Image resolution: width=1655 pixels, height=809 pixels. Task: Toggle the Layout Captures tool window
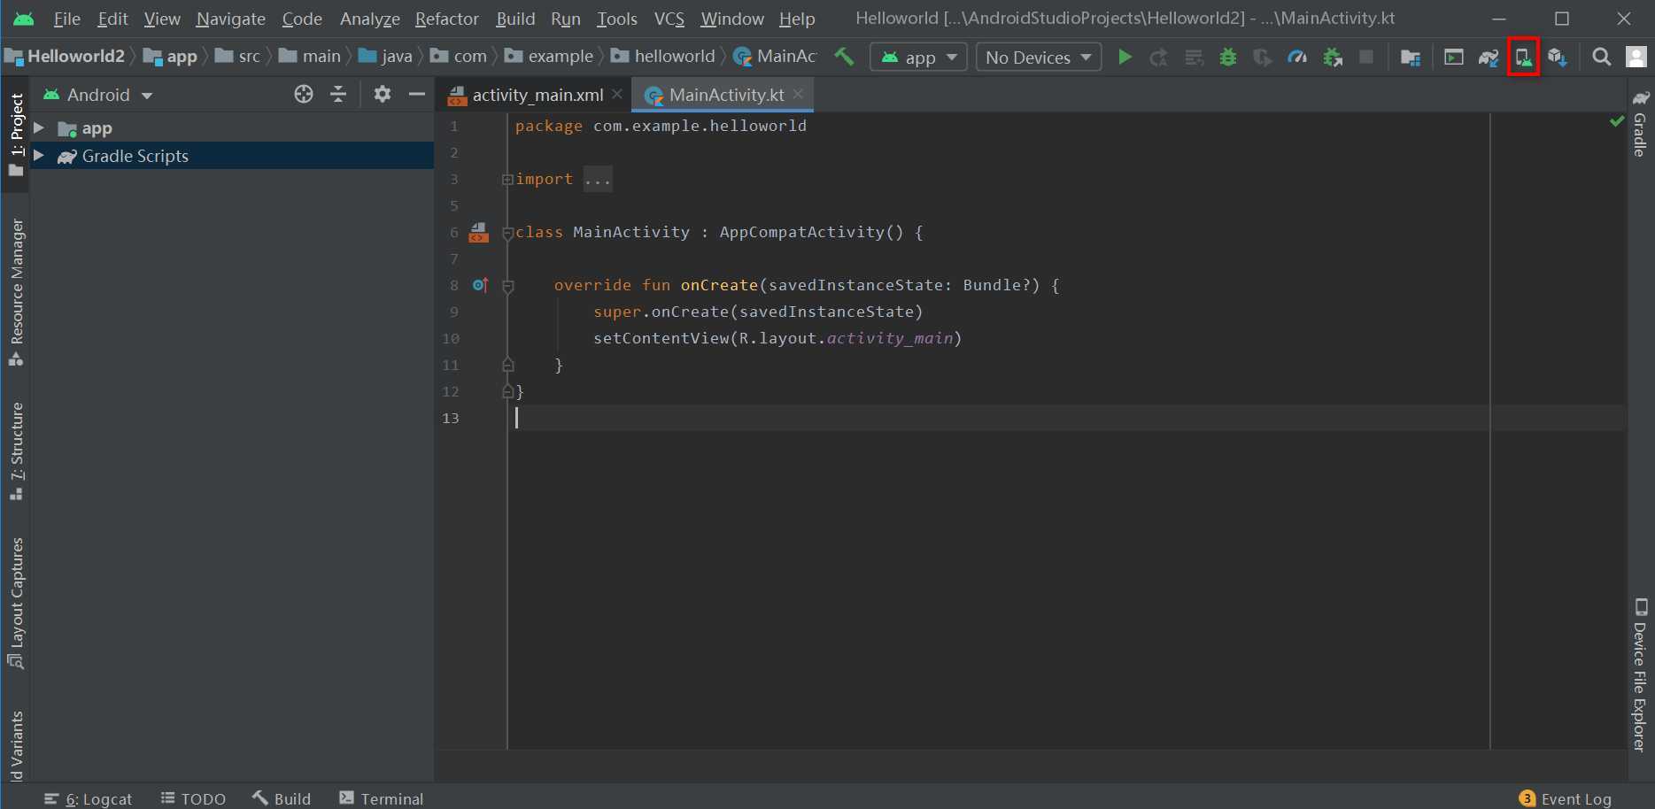tap(17, 604)
